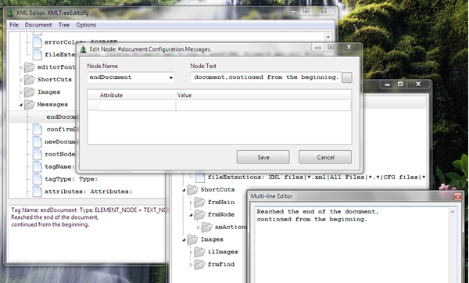
Task: Click the frmMain folder icon
Action: click(x=199, y=202)
